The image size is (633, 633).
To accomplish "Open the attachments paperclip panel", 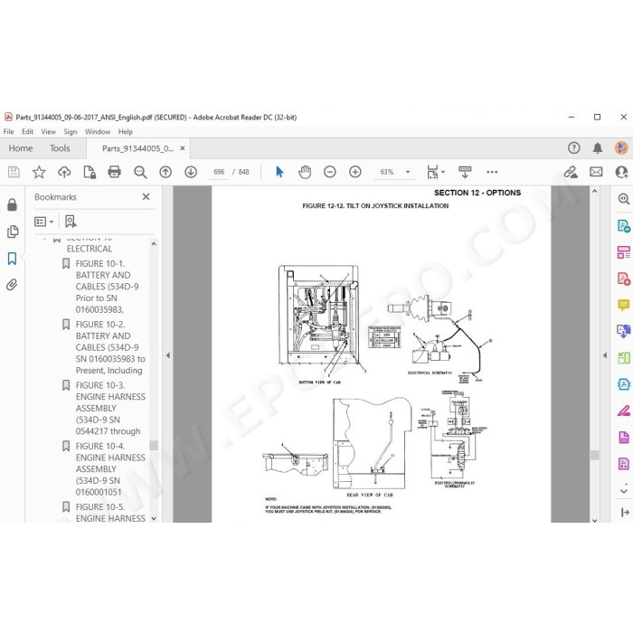I will [x=12, y=285].
